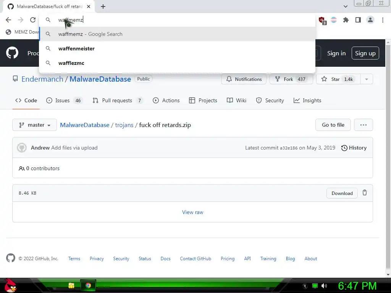The height and width of the screenshot is (293, 391).
Task: Click the green monitor tray icon
Action: (x=315, y=286)
